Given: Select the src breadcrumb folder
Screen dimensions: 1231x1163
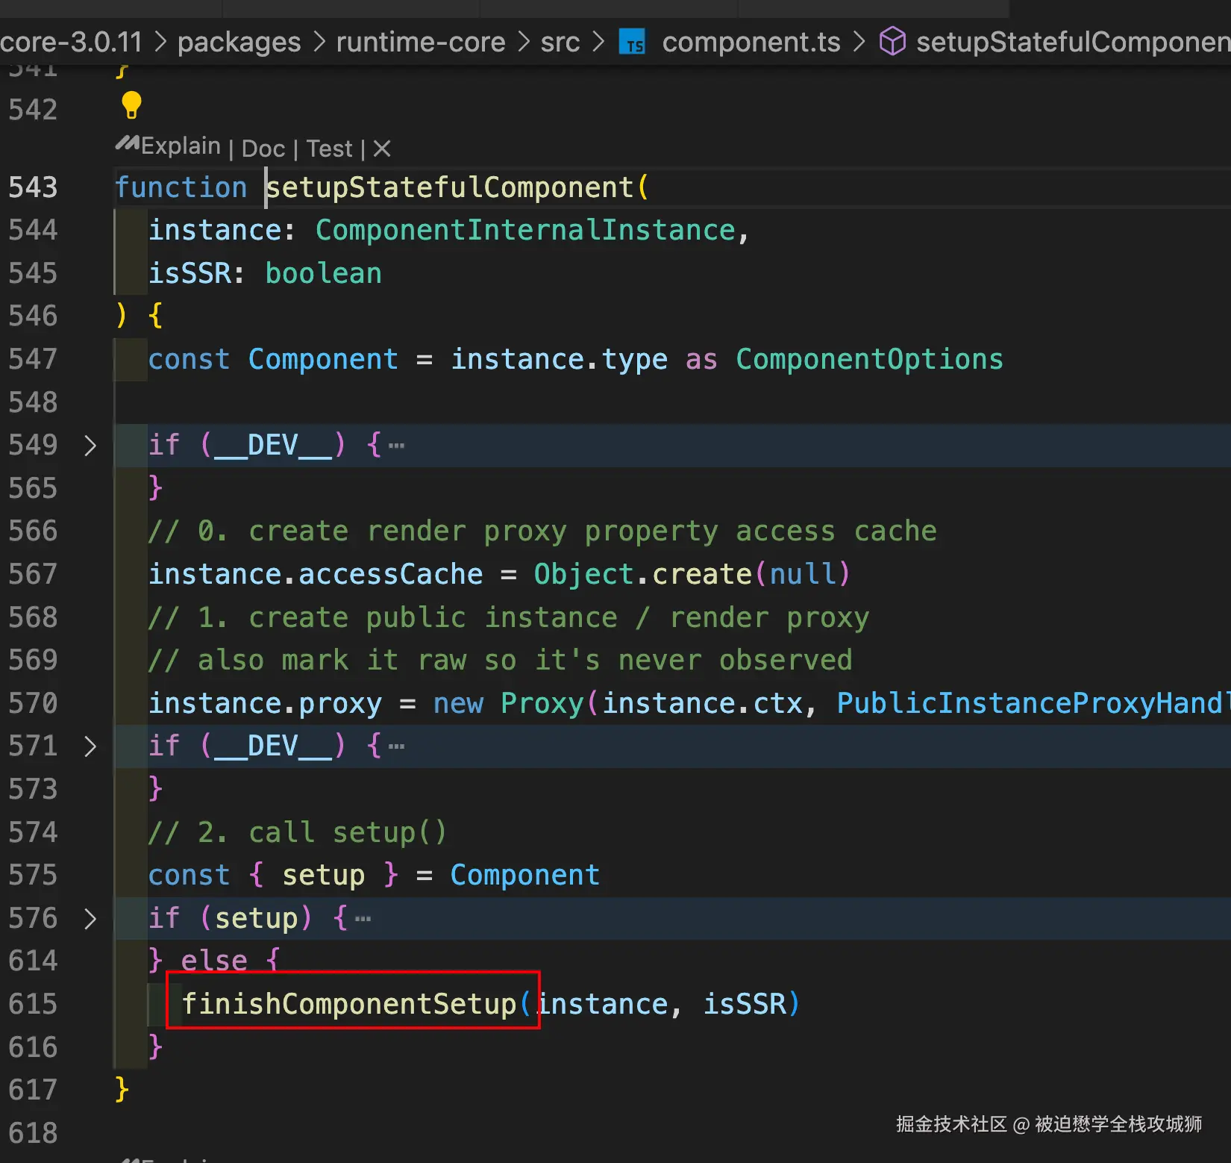Looking at the screenshot, I should tap(560, 43).
